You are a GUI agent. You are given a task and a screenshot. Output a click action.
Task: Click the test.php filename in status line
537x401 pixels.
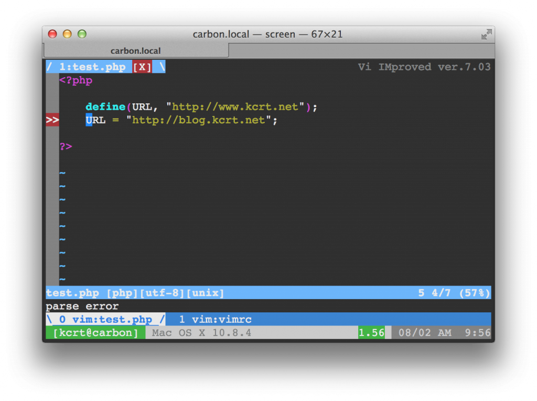[x=72, y=293]
